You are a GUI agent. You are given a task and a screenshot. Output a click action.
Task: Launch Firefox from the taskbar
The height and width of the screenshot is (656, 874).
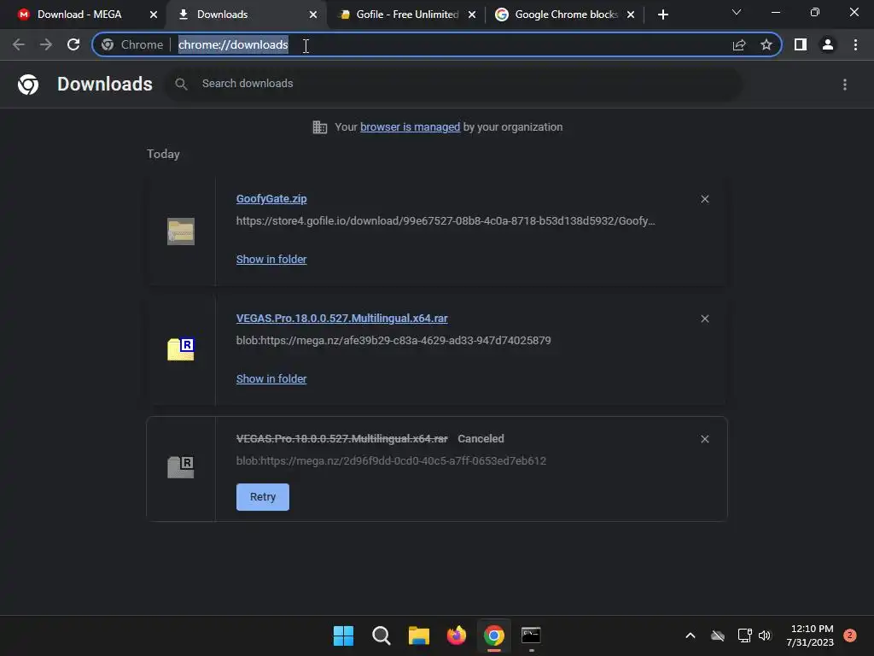[457, 635]
